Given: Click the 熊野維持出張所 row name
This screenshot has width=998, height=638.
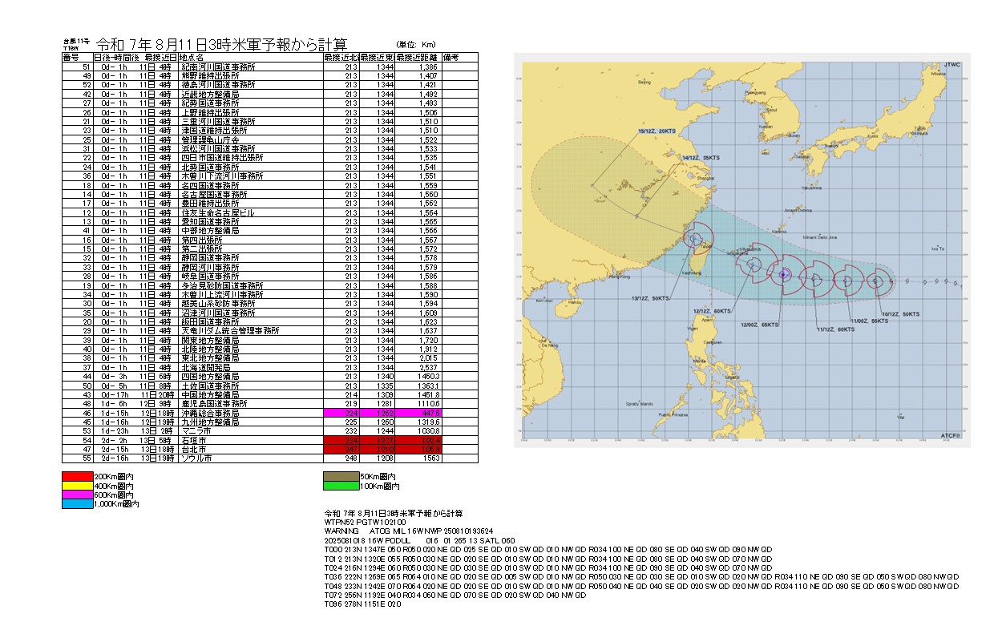Looking at the screenshot, I should click(x=210, y=75).
